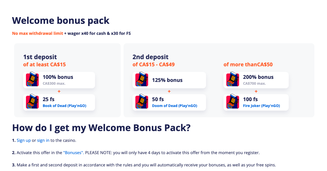Click the 100 fs free spins card

point(256,102)
